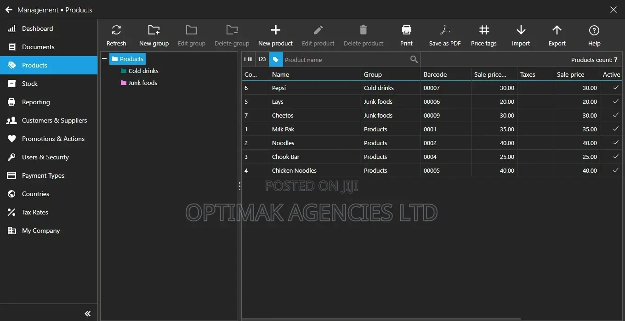Select the name tag search mode icon
Screen dimensions: 625x321
coord(276,59)
